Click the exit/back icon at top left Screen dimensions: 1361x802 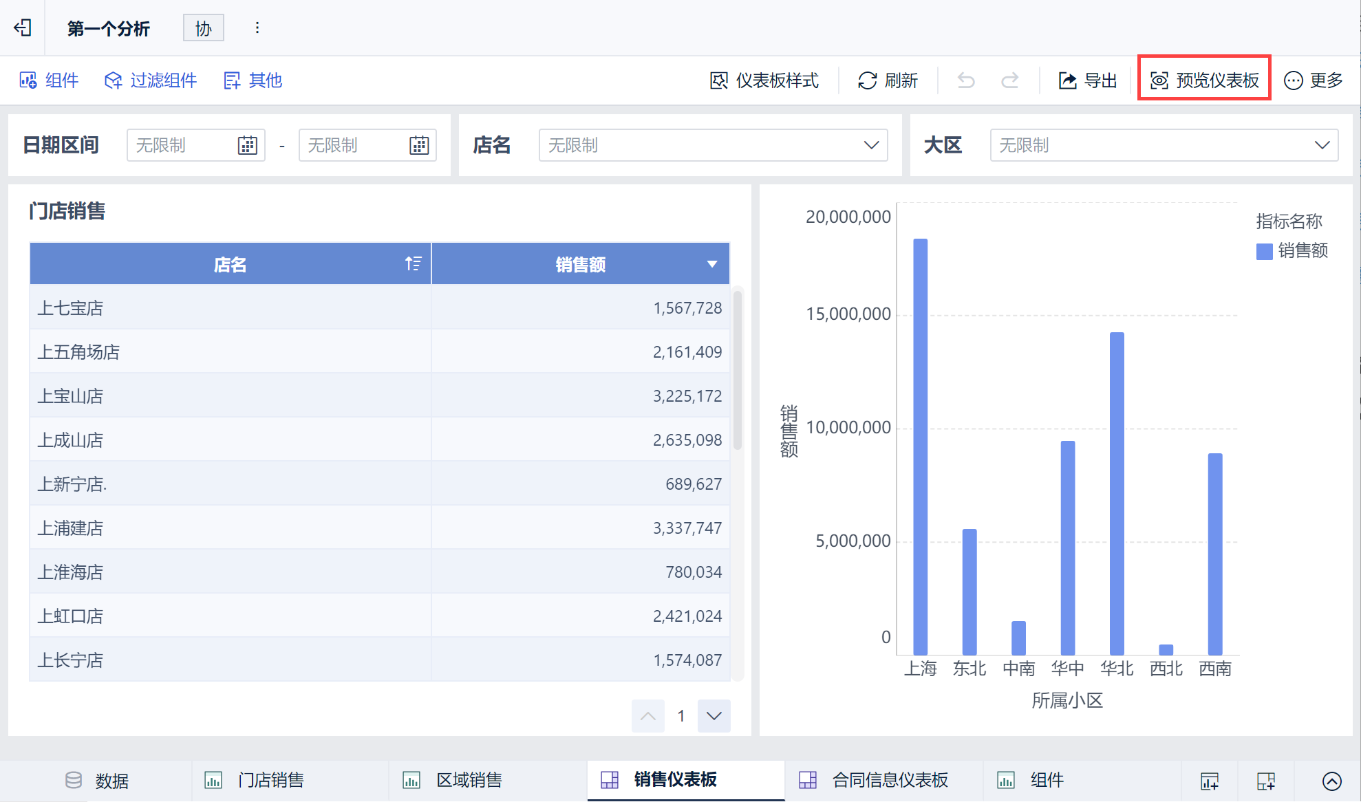(x=23, y=28)
